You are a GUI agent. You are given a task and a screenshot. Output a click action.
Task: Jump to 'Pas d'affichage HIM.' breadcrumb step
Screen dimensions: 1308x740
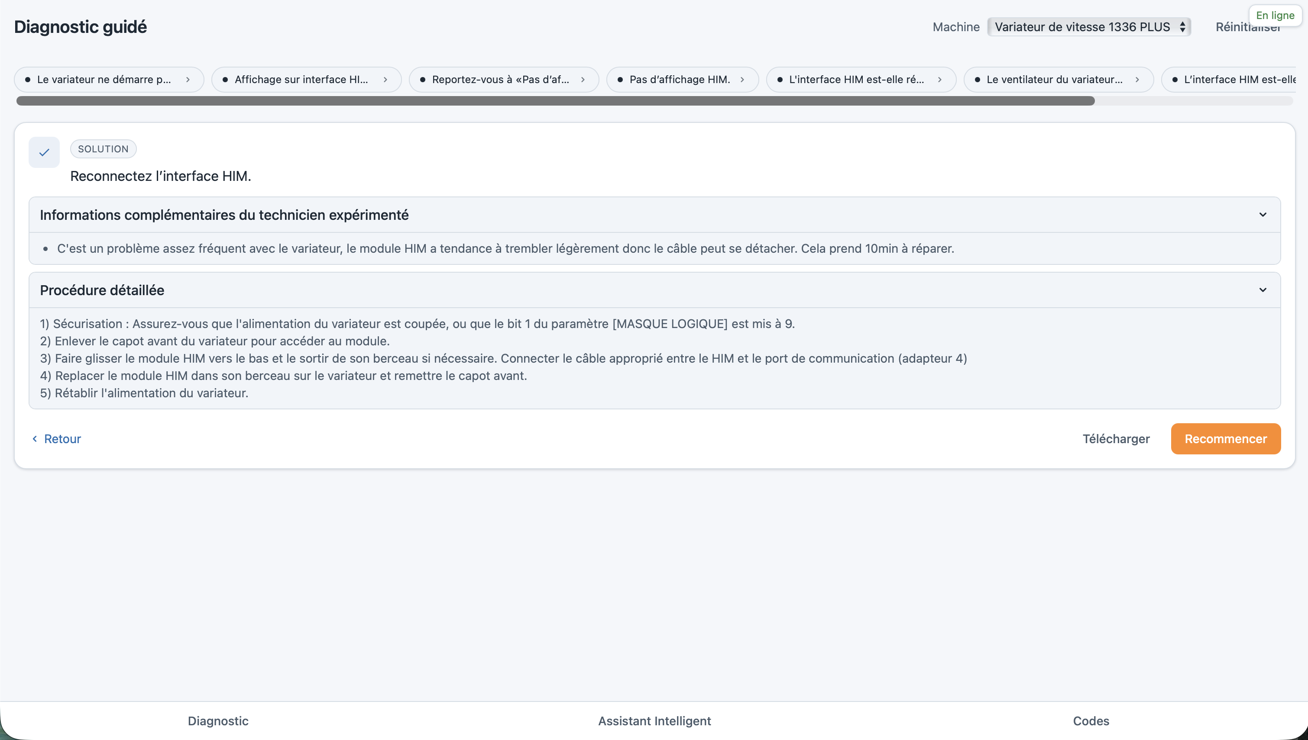coord(679,79)
